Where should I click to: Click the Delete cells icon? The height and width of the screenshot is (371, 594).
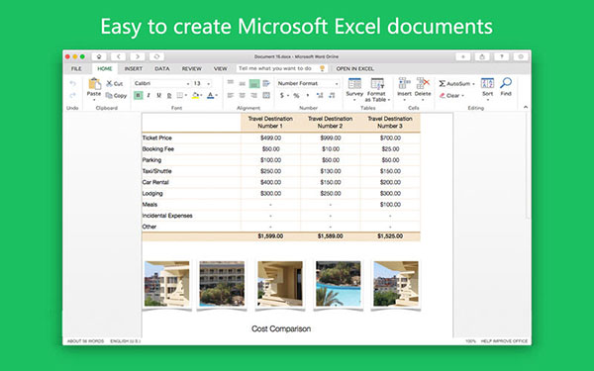click(423, 83)
